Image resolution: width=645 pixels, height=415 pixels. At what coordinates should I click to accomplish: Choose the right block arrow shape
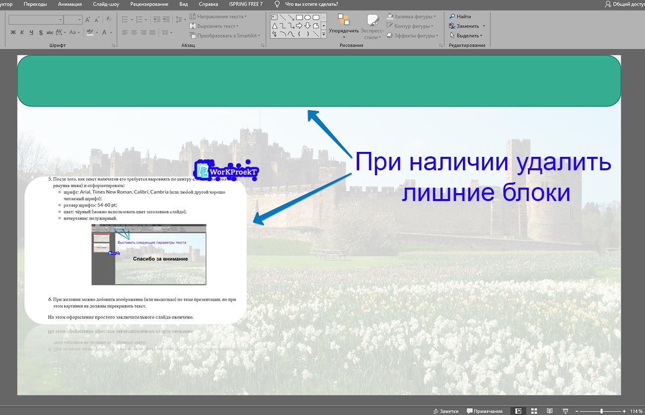click(x=299, y=26)
